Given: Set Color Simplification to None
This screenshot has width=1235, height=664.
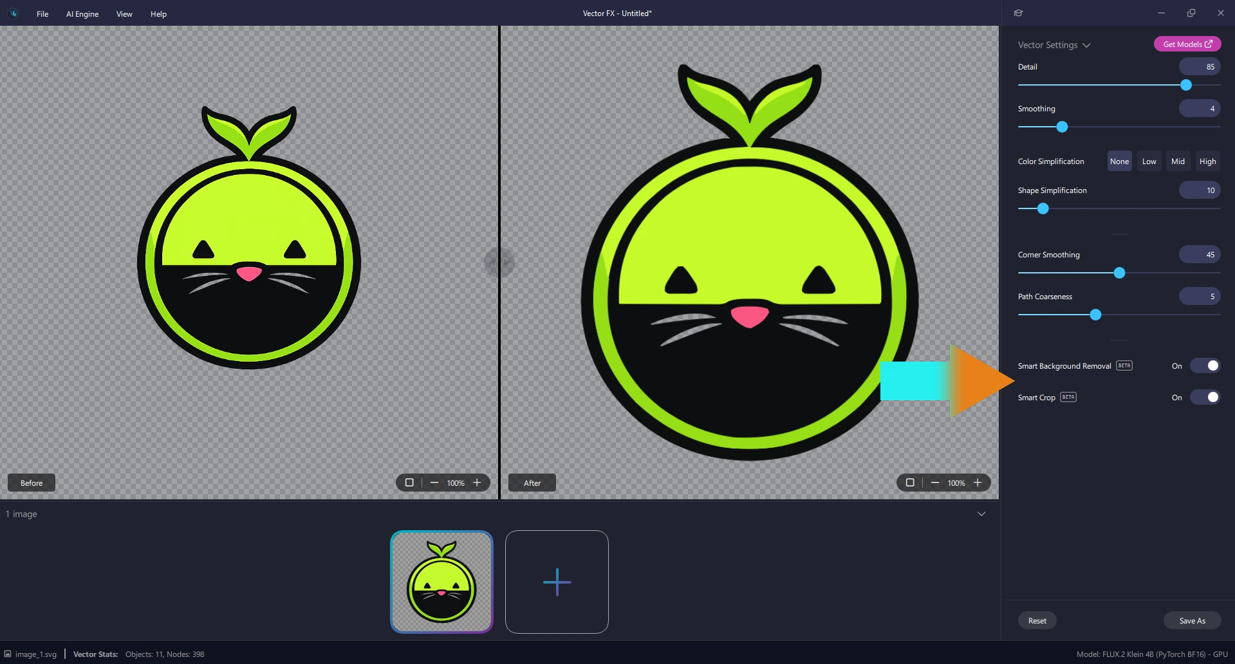Looking at the screenshot, I should pos(1119,161).
